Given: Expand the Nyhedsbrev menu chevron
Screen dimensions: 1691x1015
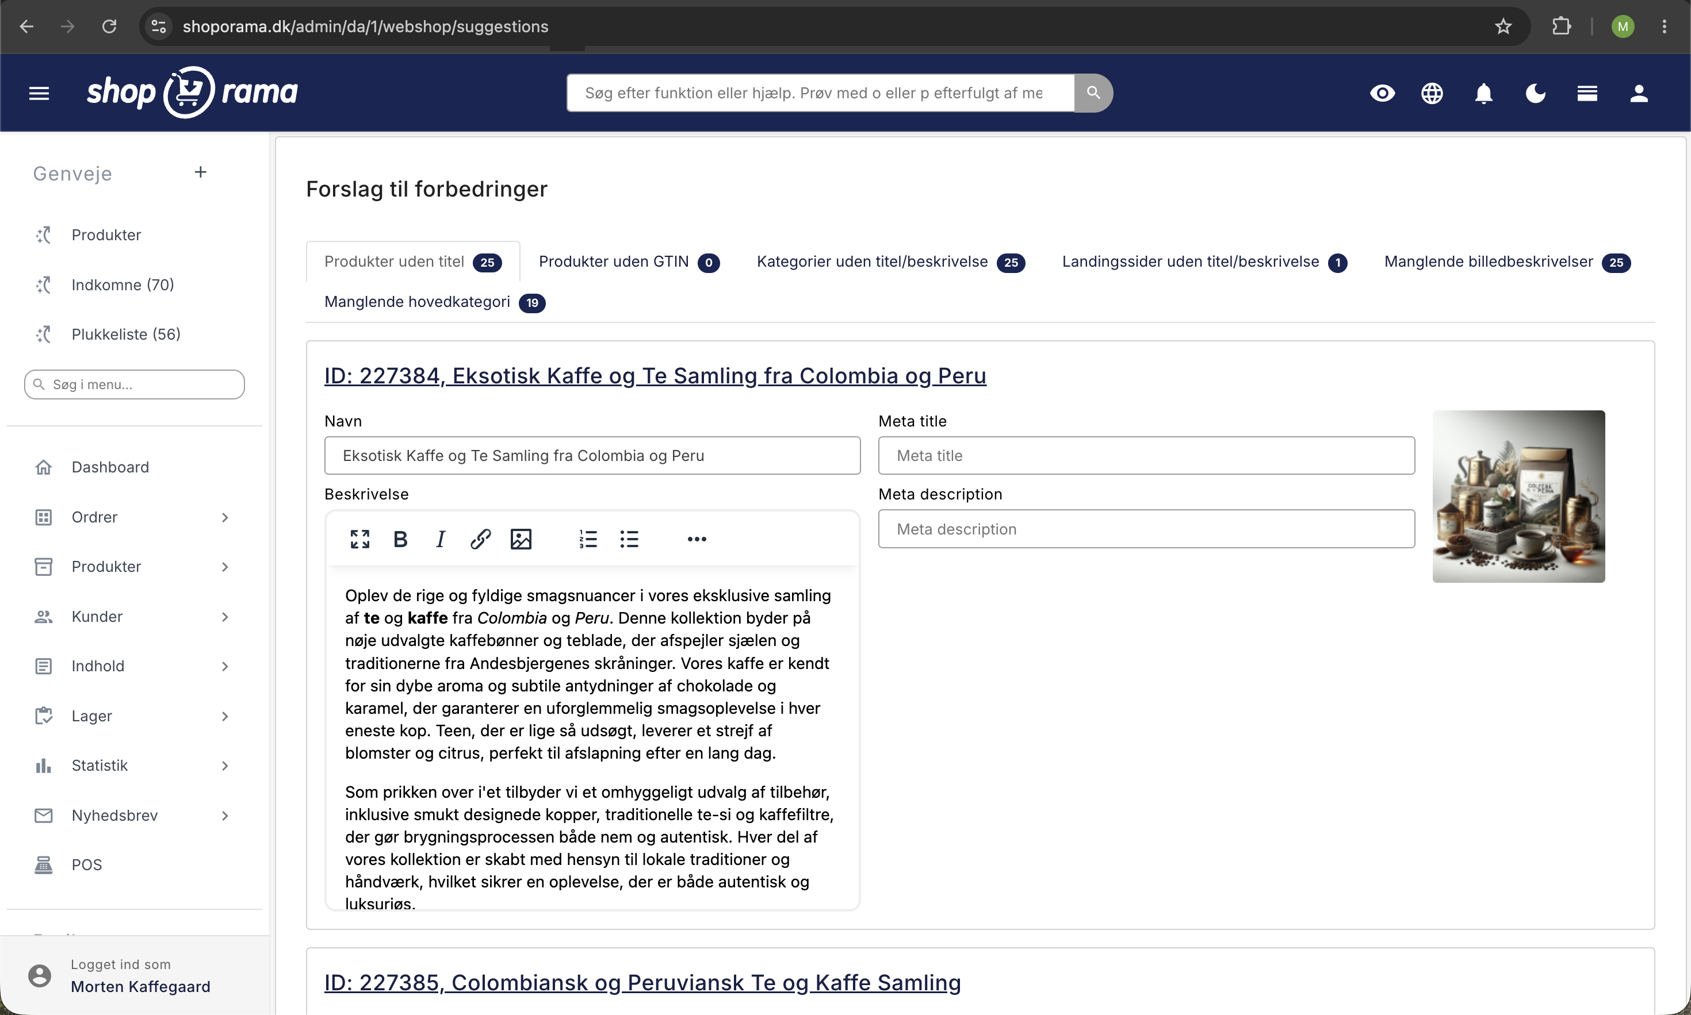Looking at the screenshot, I should pyautogui.click(x=224, y=816).
